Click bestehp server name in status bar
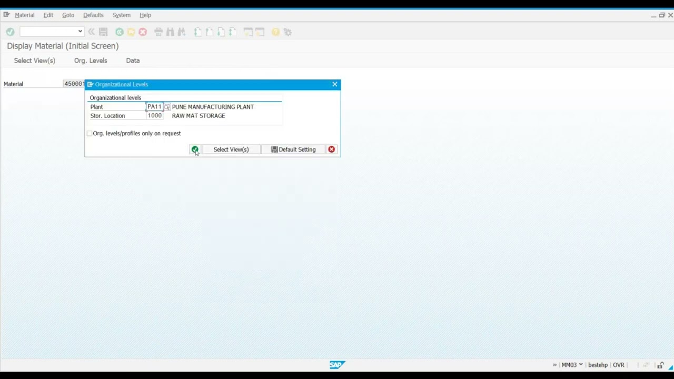This screenshot has width=674, height=379. tap(598, 365)
